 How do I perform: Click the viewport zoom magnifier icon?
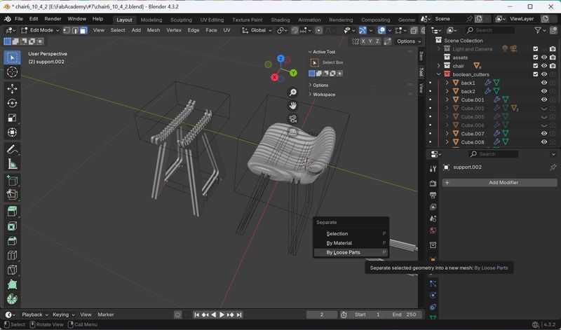(292, 92)
